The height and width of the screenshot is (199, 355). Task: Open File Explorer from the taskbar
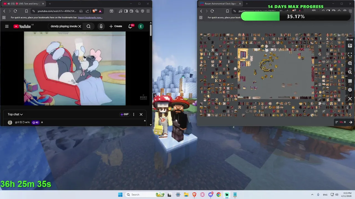tap(186, 195)
